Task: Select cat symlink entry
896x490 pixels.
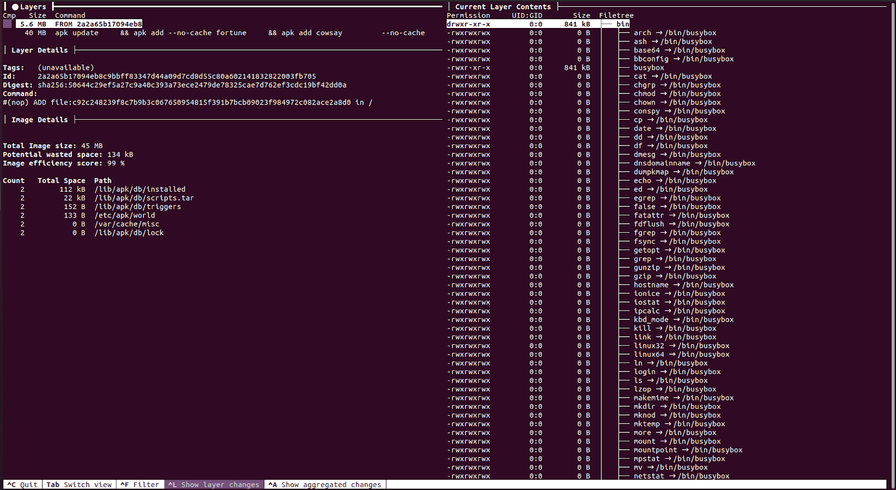Action: (x=673, y=76)
